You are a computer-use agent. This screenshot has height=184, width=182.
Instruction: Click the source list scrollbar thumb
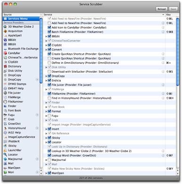41,50
